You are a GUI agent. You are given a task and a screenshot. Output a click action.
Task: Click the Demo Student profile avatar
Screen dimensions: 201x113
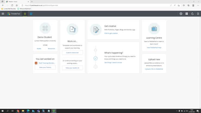[x=45, y=28]
